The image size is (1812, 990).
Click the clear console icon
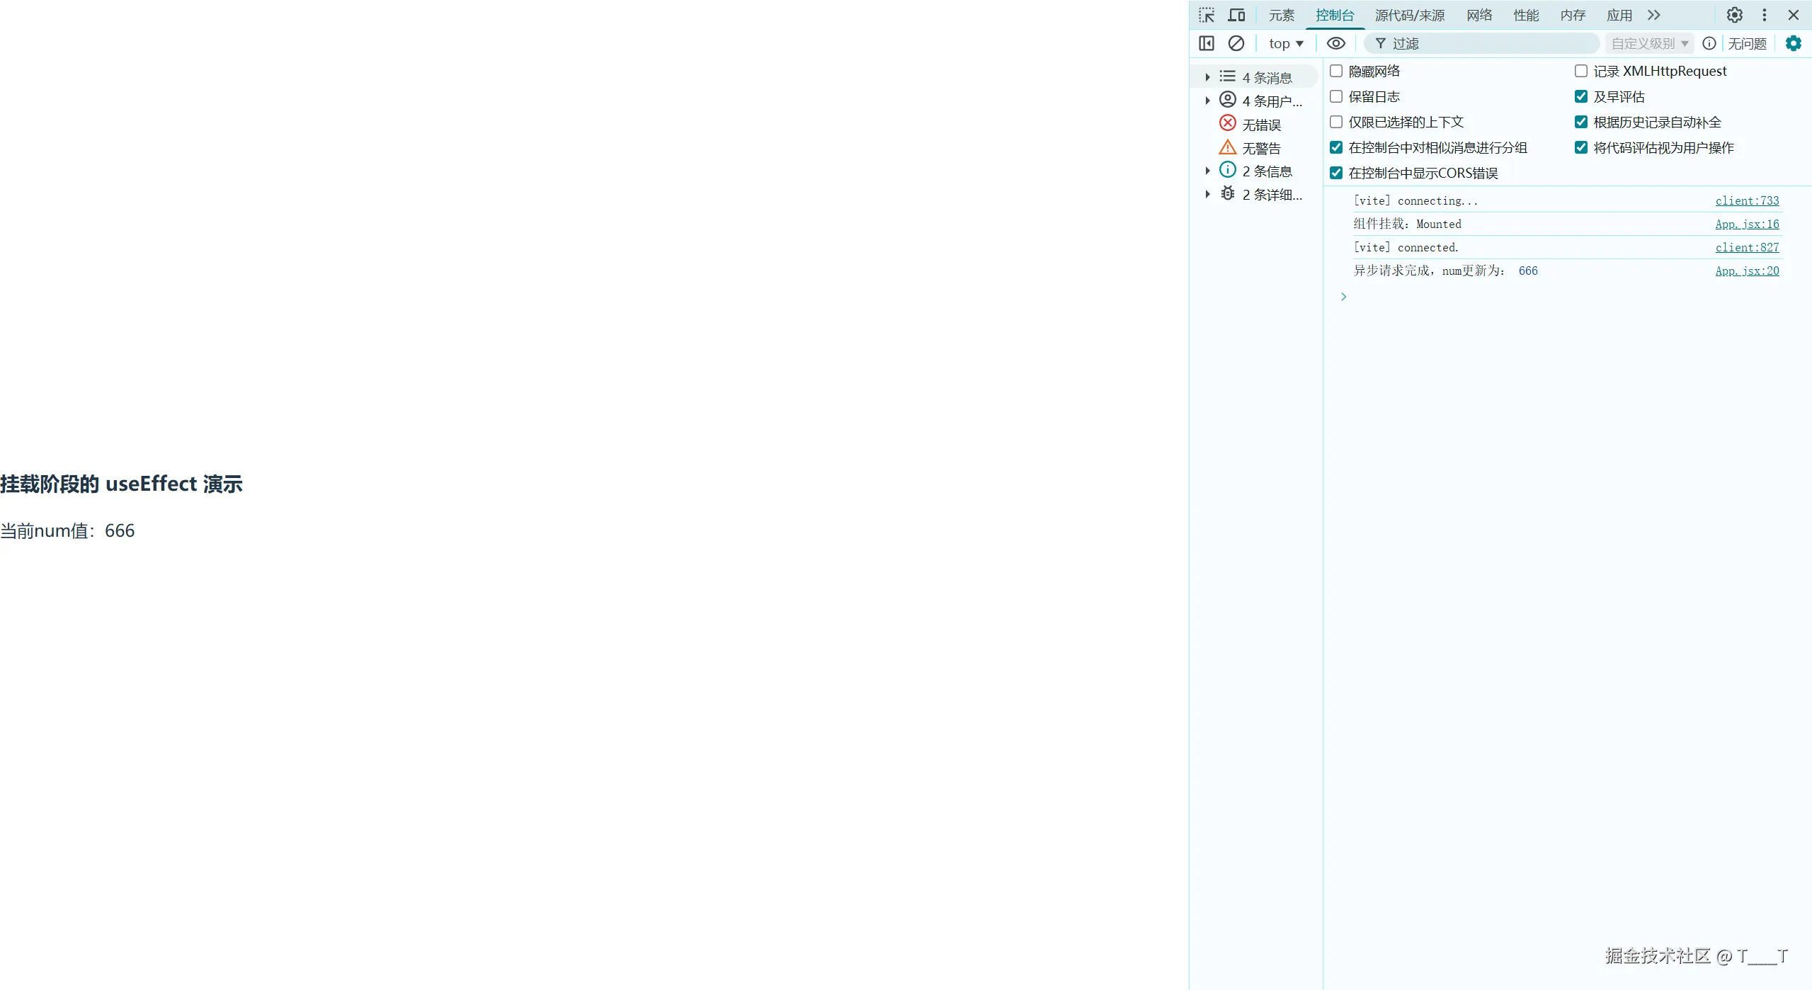coord(1236,43)
